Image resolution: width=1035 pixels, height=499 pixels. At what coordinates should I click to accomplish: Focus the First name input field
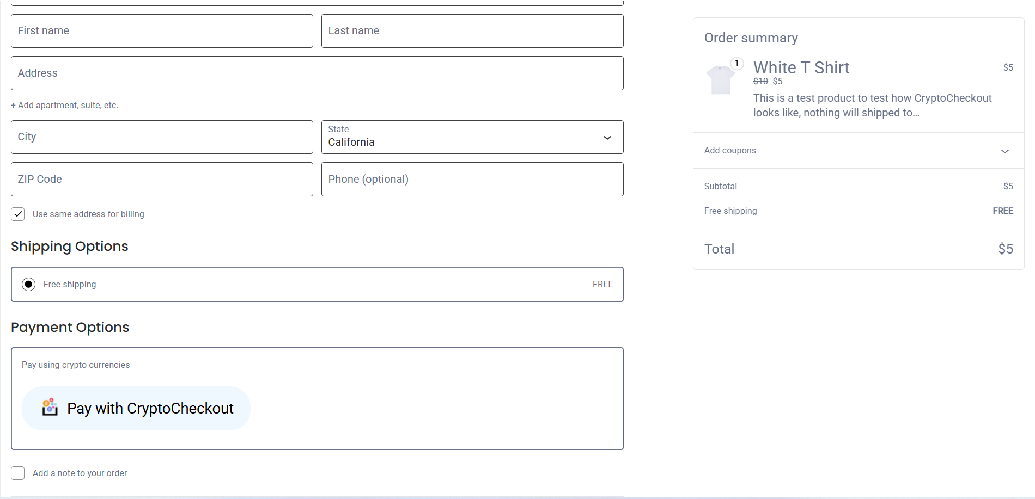[162, 31]
